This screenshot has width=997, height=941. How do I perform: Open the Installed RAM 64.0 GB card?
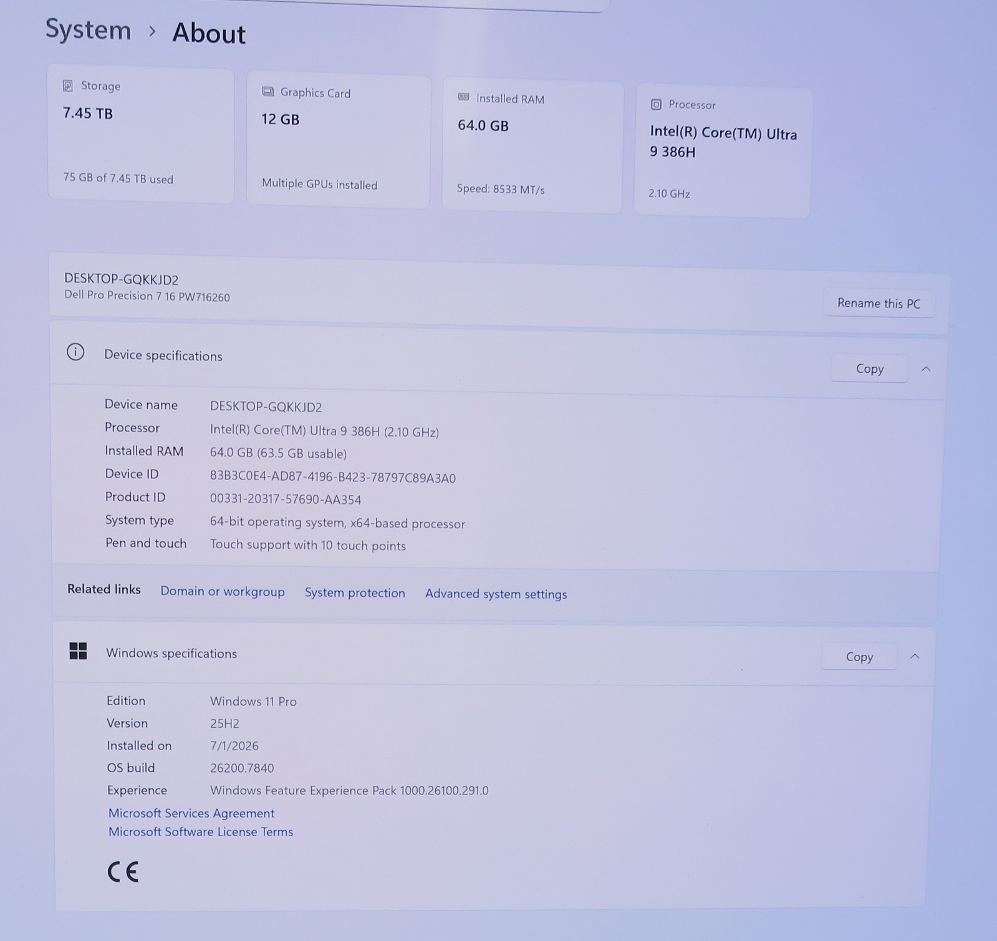click(x=532, y=146)
